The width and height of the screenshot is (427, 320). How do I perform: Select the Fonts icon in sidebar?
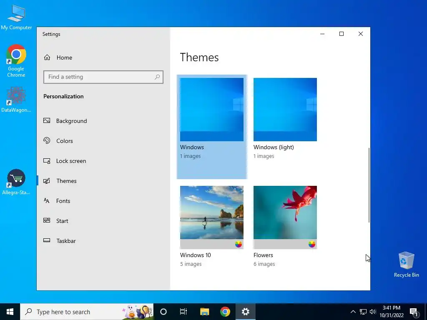pos(47,201)
